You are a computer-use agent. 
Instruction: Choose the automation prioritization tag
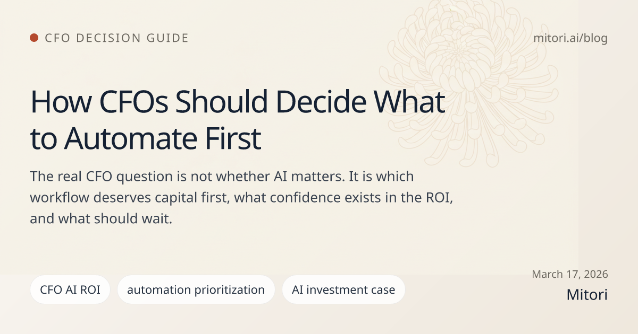coord(196,289)
